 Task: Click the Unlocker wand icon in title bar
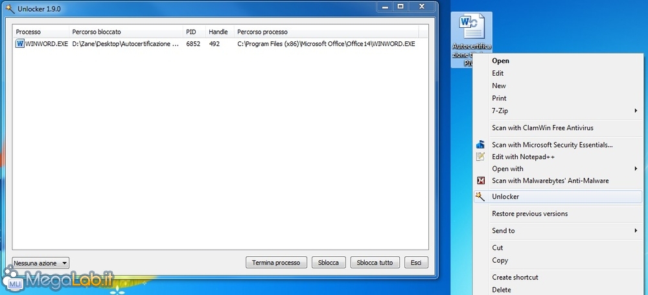click(10, 8)
